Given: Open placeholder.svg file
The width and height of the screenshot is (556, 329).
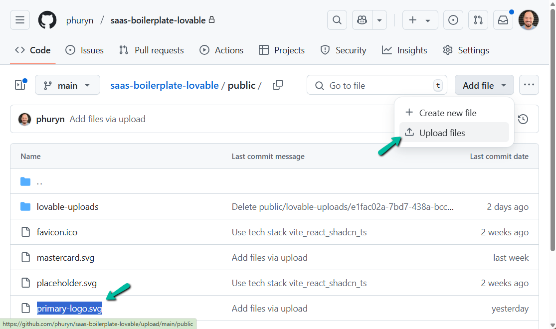Looking at the screenshot, I should [67, 283].
